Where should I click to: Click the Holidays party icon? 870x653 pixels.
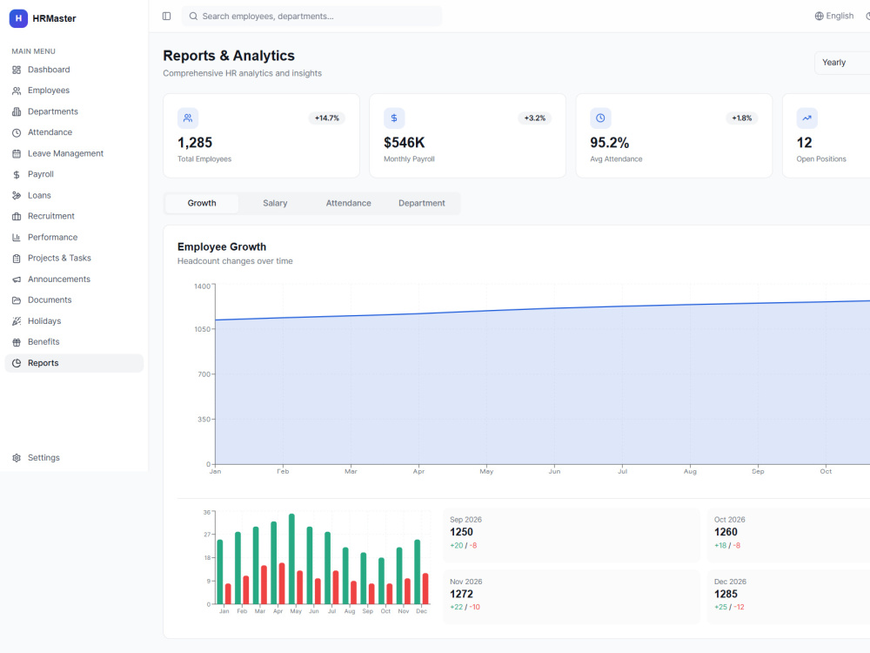click(x=17, y=321)
